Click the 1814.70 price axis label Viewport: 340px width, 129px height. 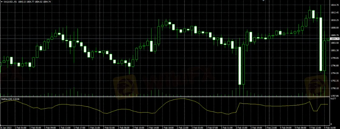pos(334,5)
